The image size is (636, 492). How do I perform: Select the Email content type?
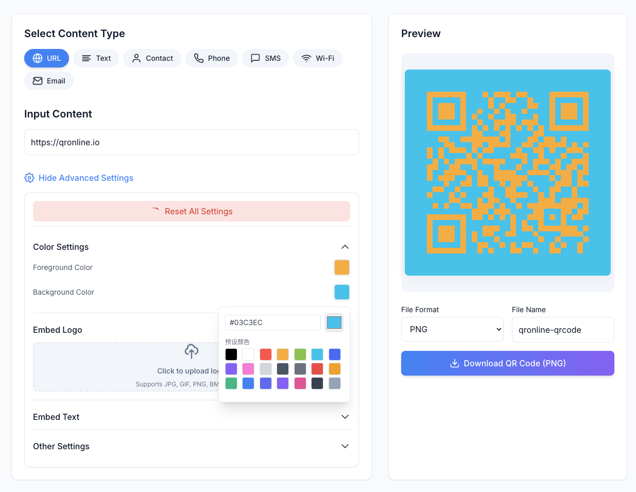coord(49,81)
